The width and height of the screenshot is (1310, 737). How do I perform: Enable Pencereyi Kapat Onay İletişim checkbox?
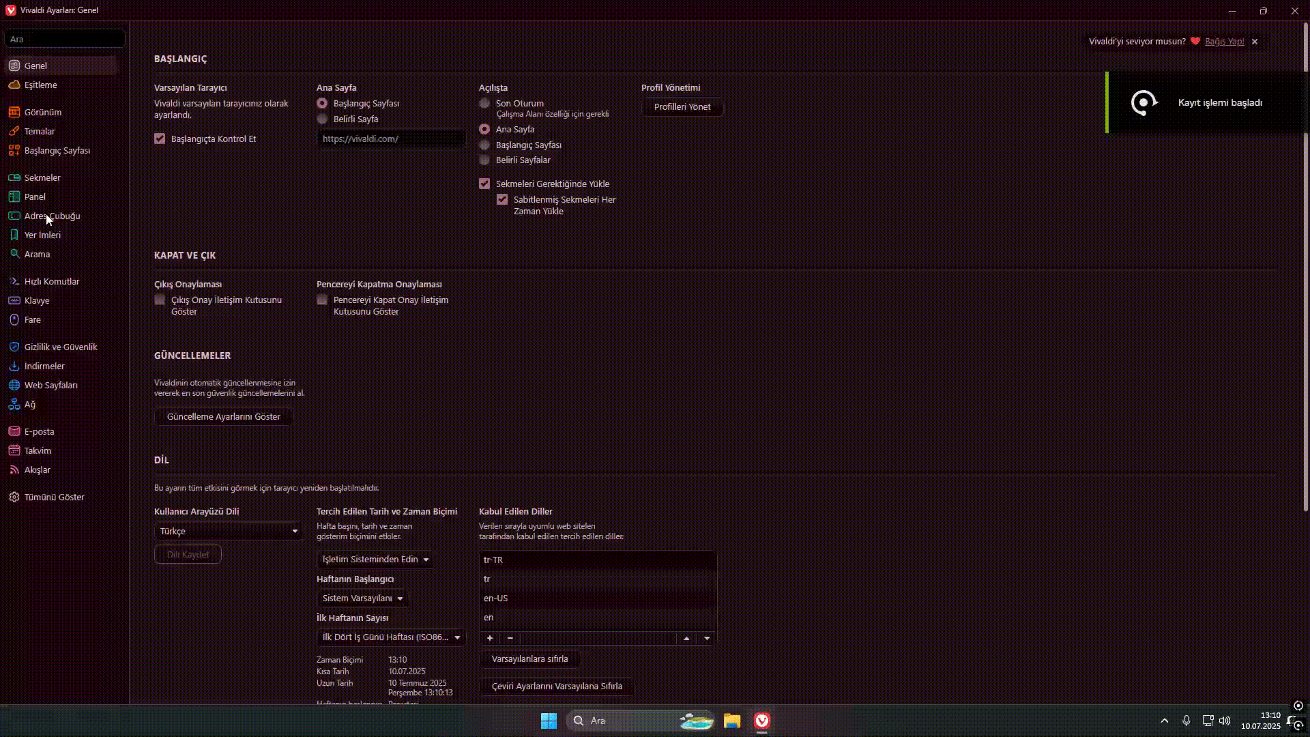pyautogui.click(x=322, y=300)
